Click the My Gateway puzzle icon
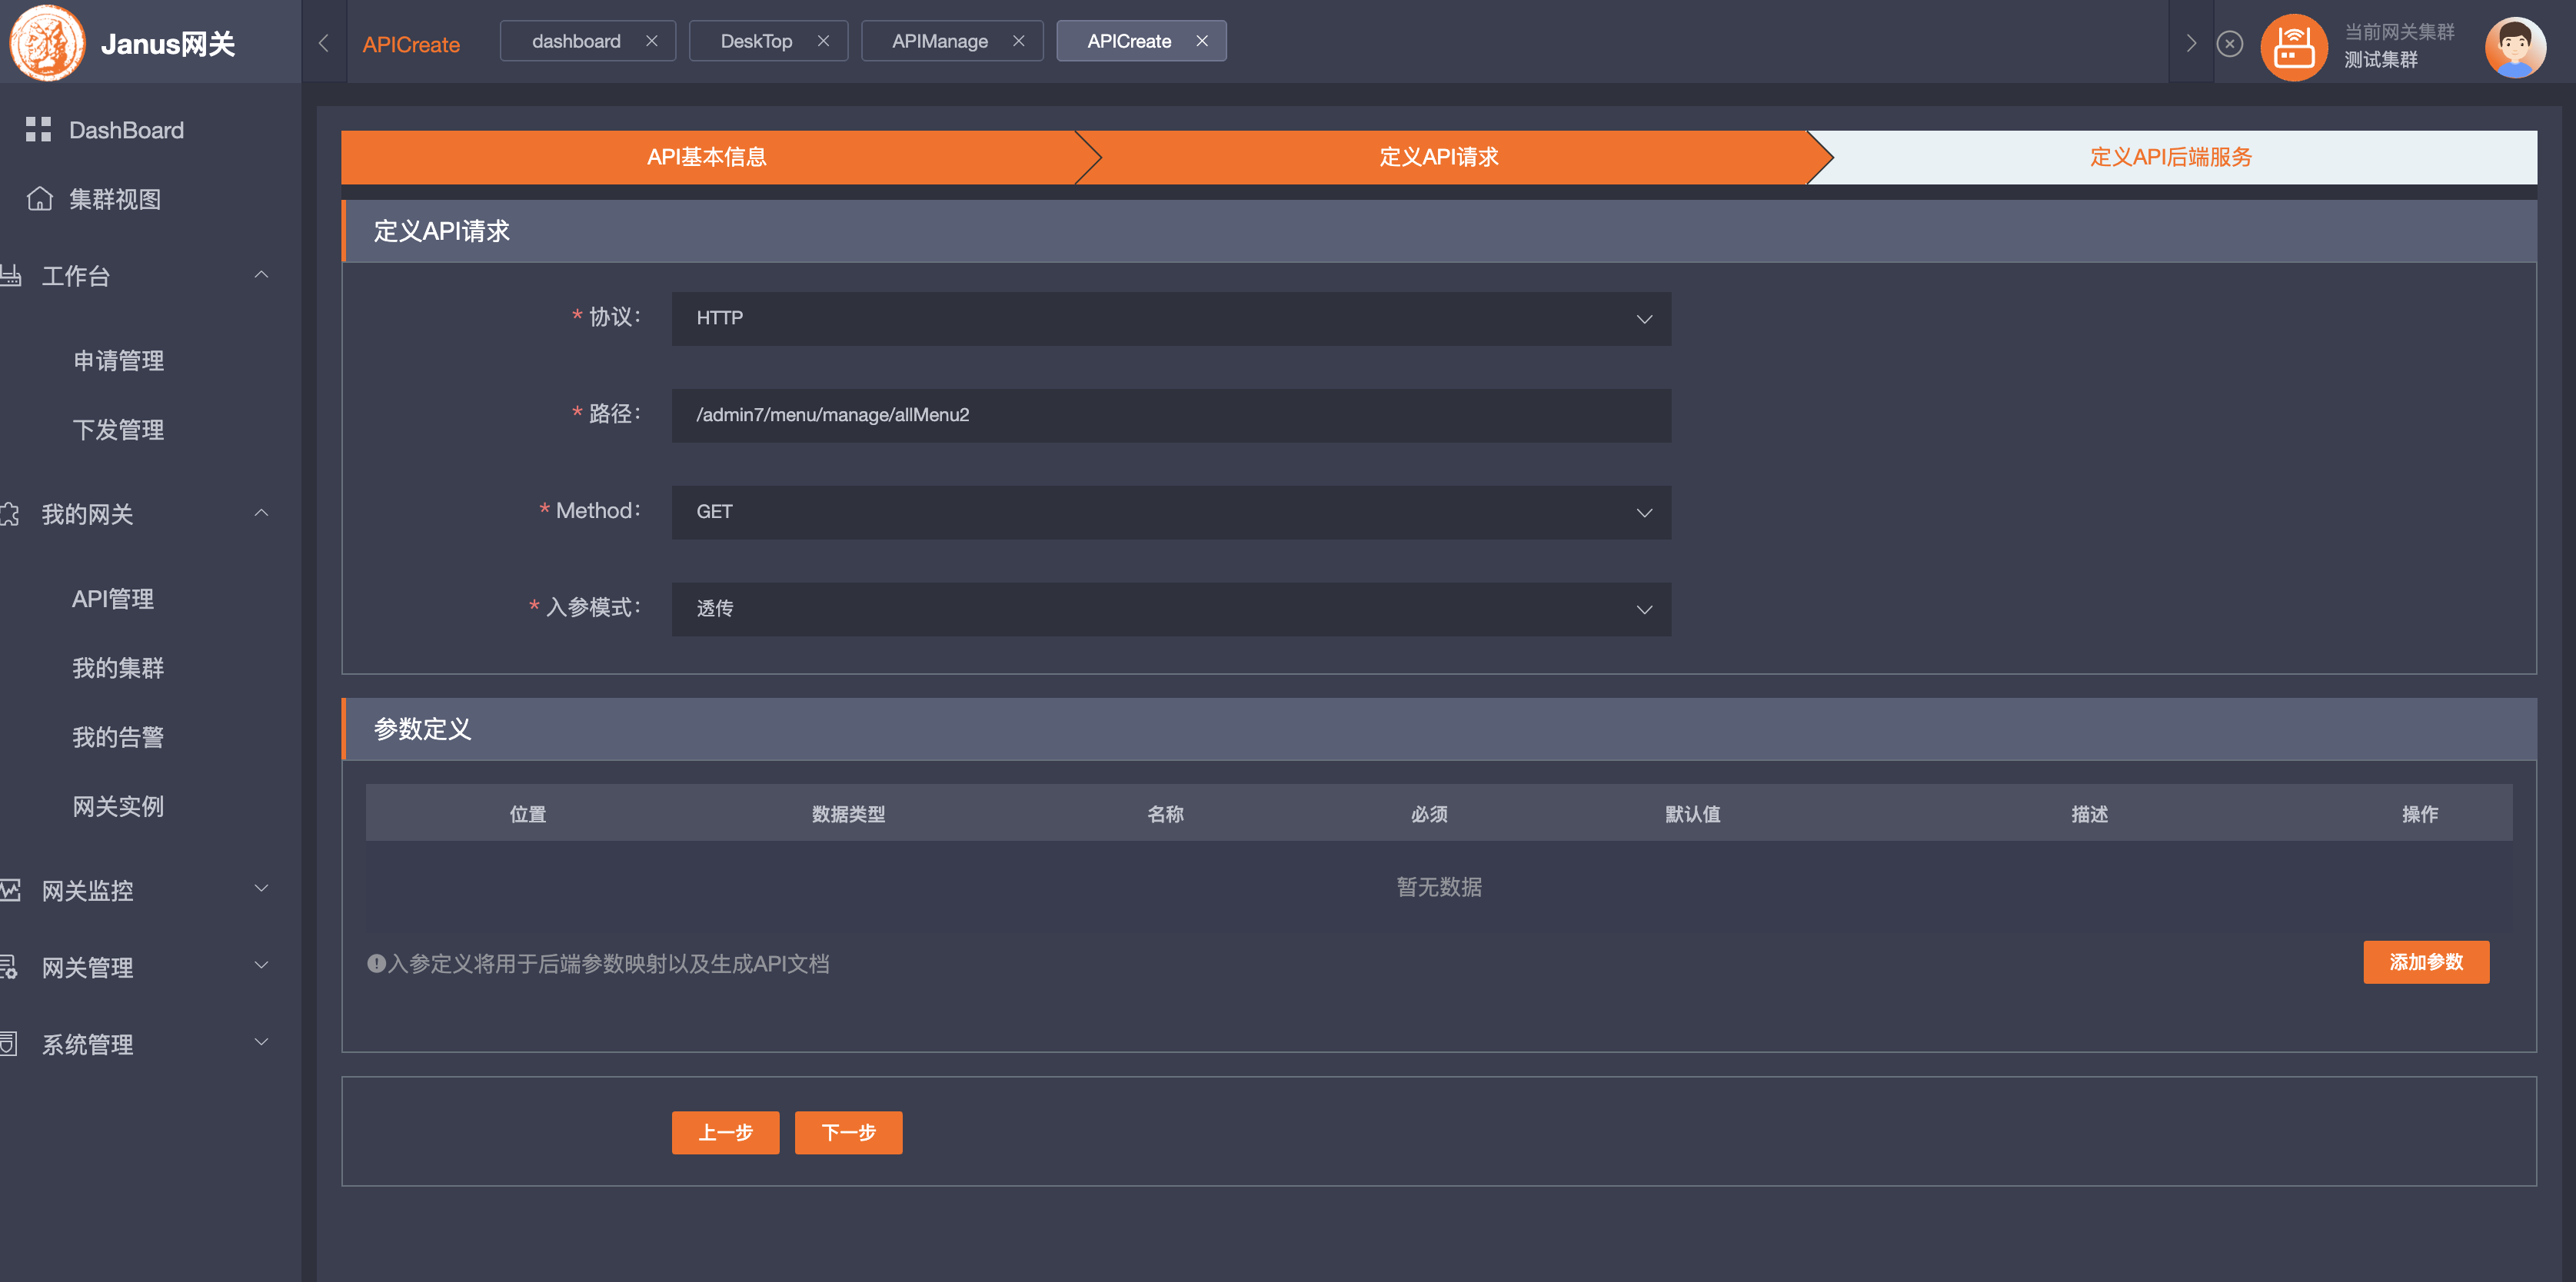Viewport: 2576px width, 1282px height. pyautogui.click(x=10, y=513)
